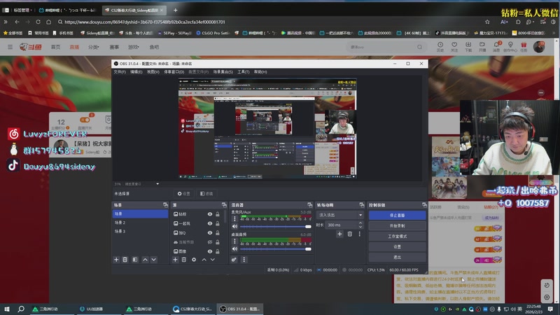Select 场景 3 in scenes list
The height and width of the screenshot is (315, 560).
point(140,232)
